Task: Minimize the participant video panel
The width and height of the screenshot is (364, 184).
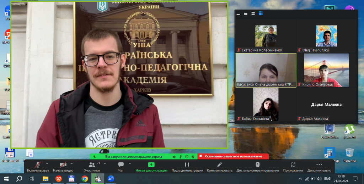Action: 238,14
